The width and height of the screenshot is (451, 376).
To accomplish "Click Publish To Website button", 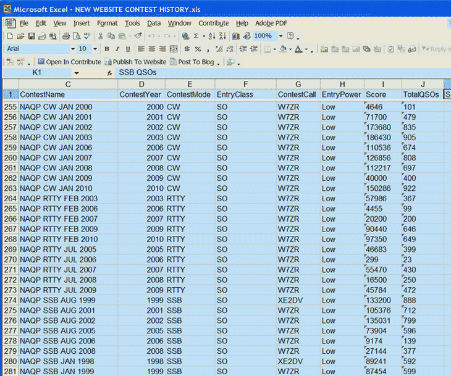I will point(135,62).
